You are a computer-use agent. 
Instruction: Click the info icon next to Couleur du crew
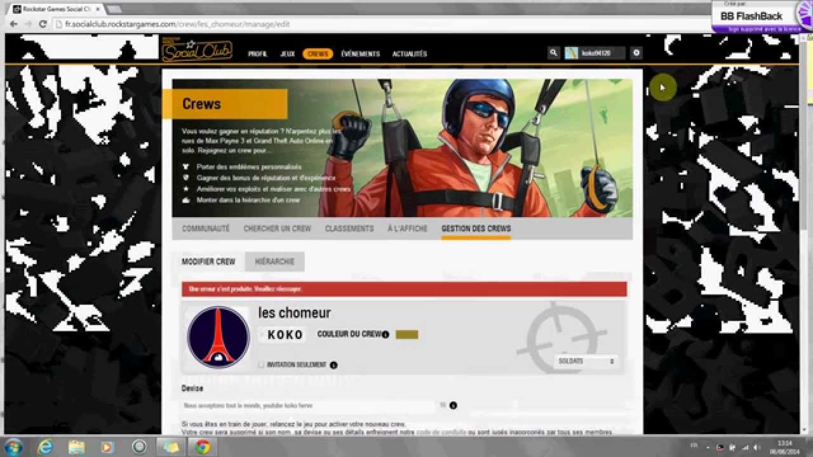385,334
